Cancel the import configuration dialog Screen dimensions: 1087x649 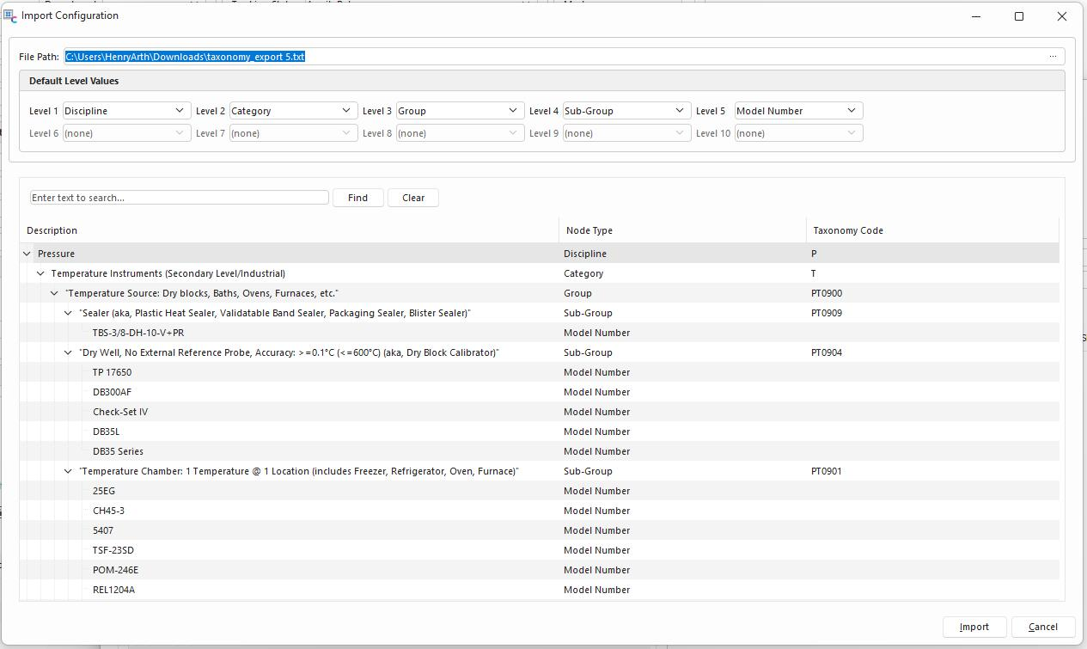coord(1042,627)
